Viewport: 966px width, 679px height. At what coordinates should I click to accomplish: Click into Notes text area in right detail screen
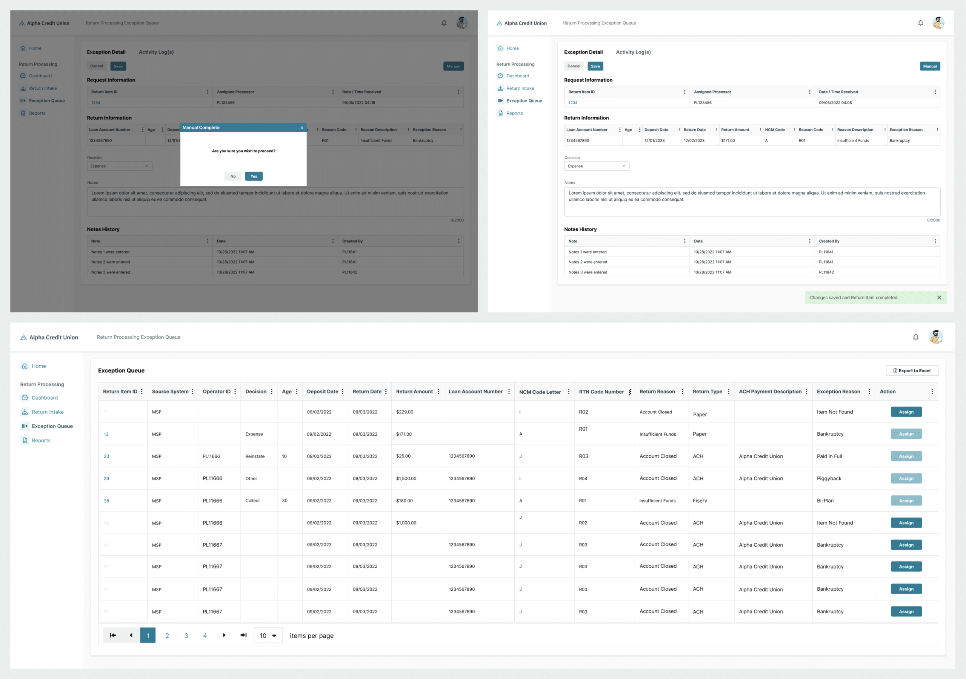click(752, 202)
